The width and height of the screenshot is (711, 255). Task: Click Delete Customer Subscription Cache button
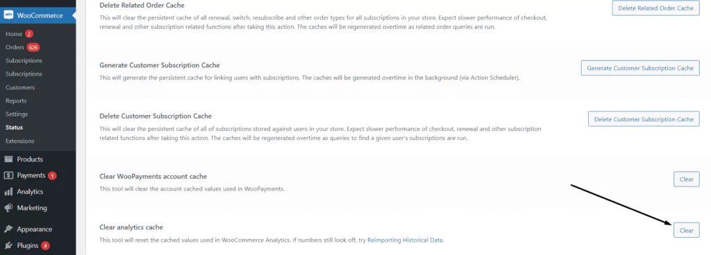click(x=644, y=119)
